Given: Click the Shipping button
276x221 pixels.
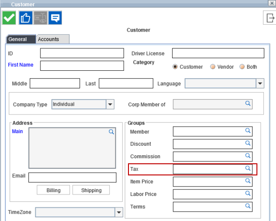Looking at the screenshot, I should click(x=91, y=190).
